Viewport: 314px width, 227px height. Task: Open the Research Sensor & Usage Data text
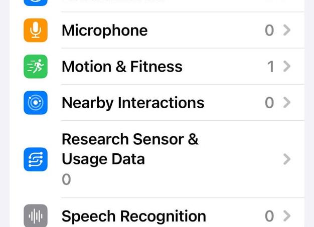pyautogui.click(x=130, y=149)
